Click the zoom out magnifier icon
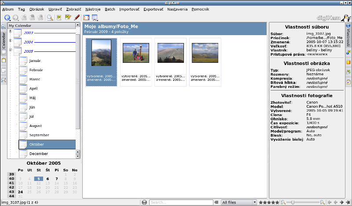Viewport: 352px width, 206px height. pyautogui.click(x=283, y=202)
